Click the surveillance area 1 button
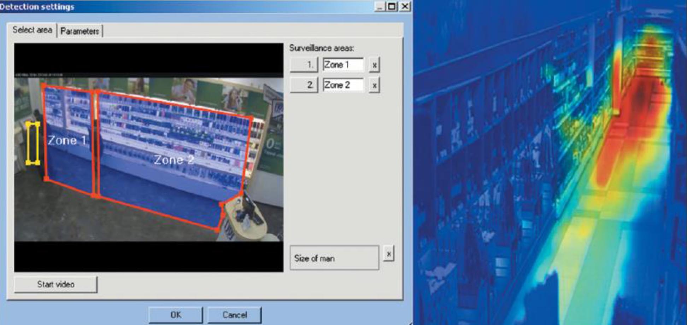This screenshot has height=325, width=687. [304, 65]
